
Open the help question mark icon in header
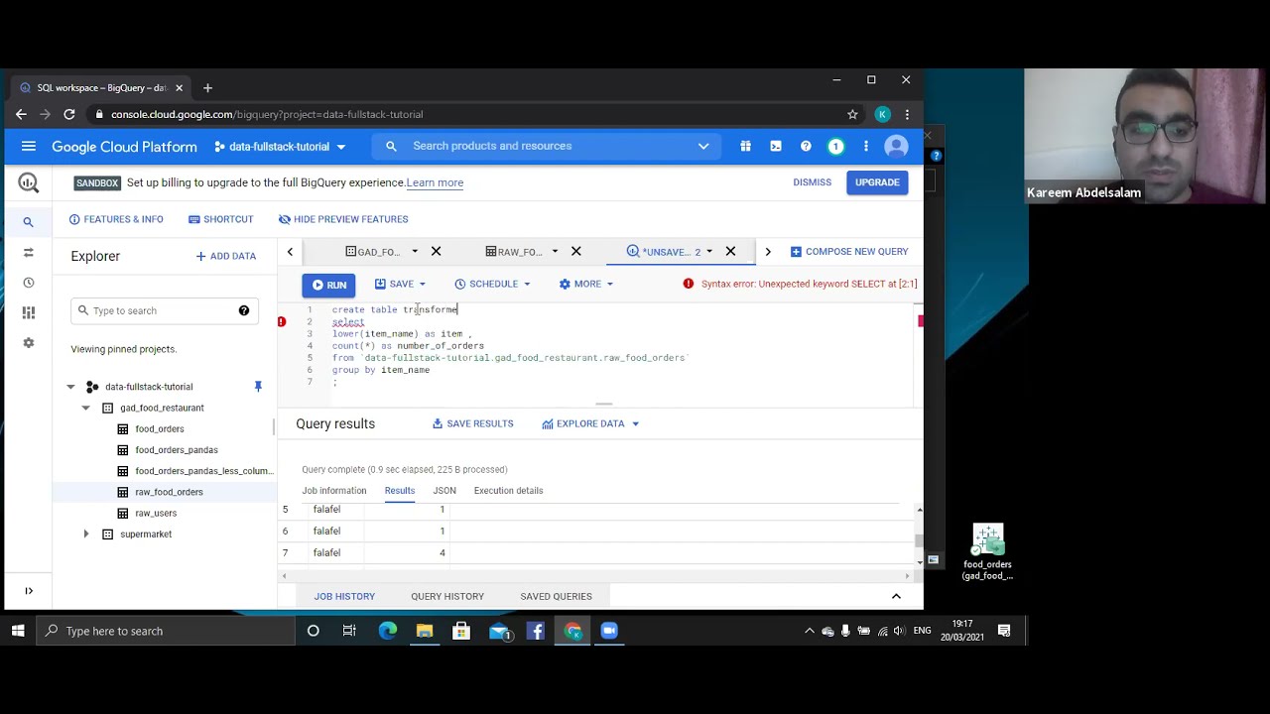pyautogui.click(x=806, y=147)
